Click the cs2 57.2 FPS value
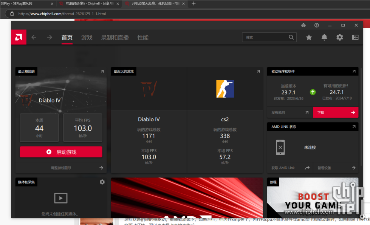Screen dimensions: 370x225 pyautogui.click(x=225, y=157)
